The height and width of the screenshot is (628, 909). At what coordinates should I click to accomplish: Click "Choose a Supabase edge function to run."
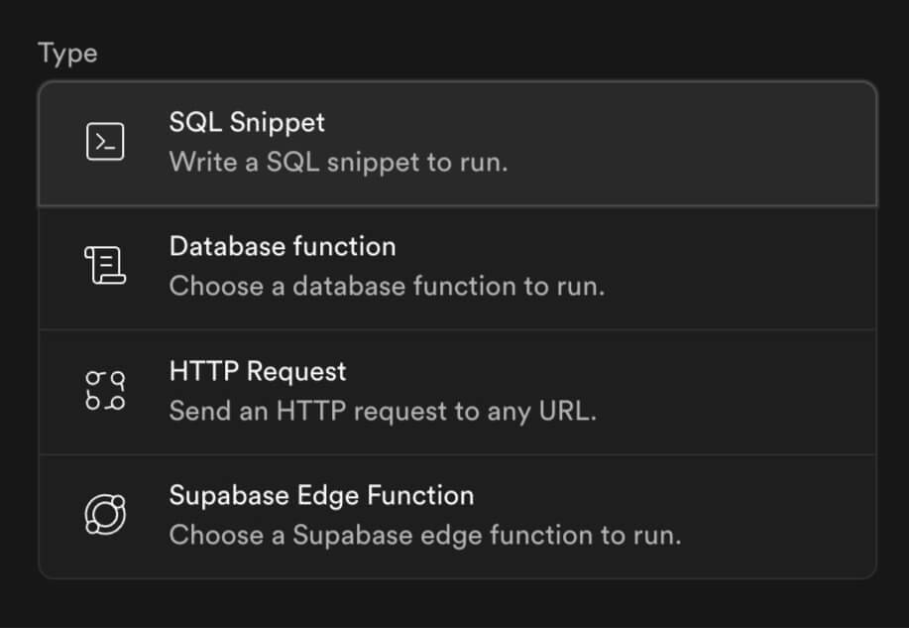click(x=425, y=536)
